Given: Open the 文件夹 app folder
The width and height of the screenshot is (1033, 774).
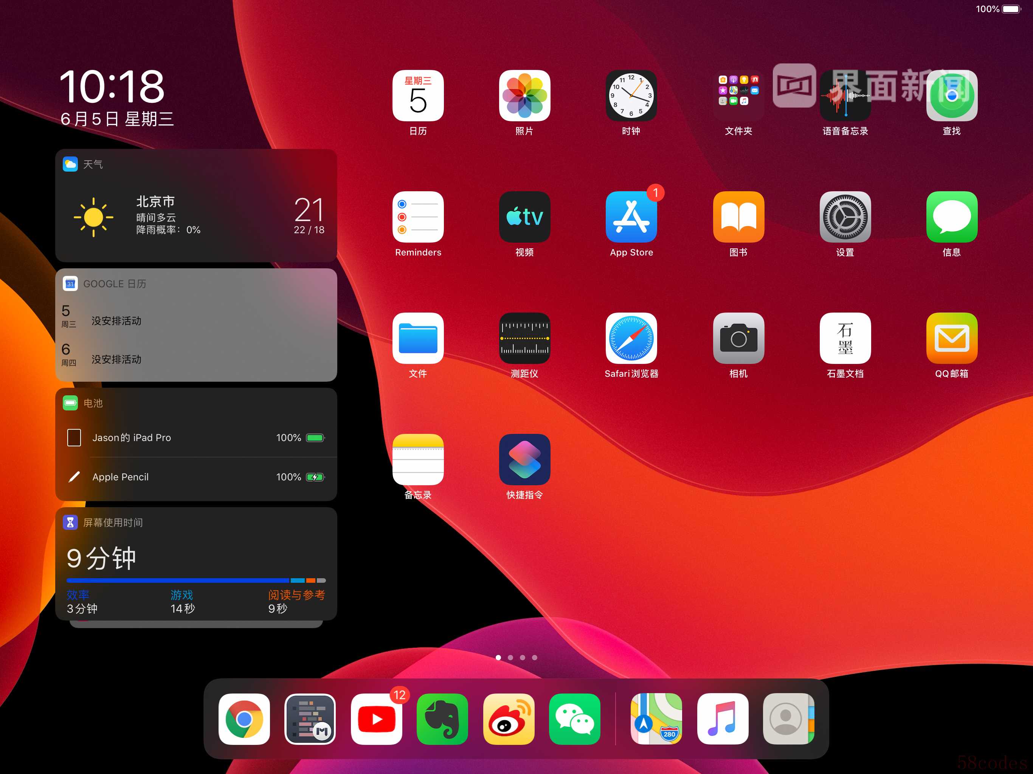Looking at the screenshot, I should [738, 96].
